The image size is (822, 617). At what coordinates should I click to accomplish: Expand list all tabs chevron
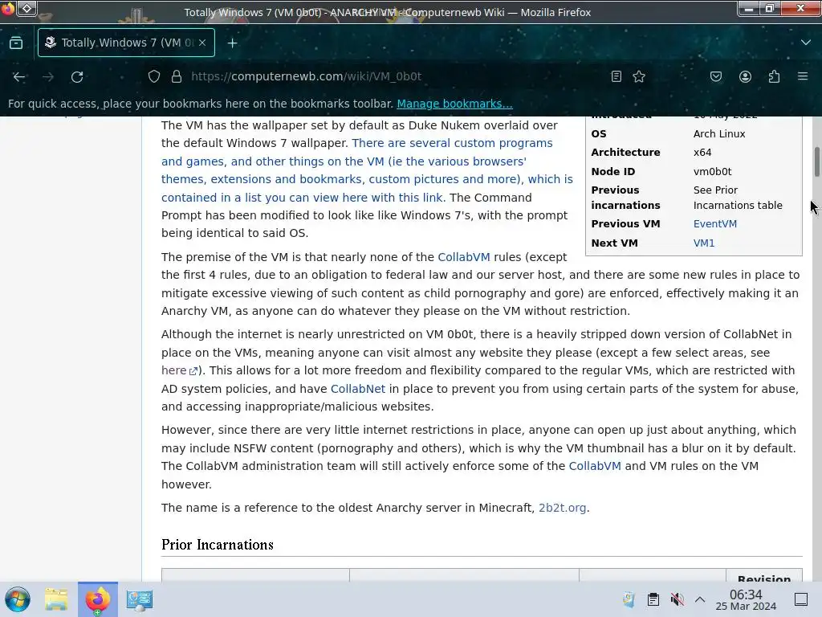[806, 43]
